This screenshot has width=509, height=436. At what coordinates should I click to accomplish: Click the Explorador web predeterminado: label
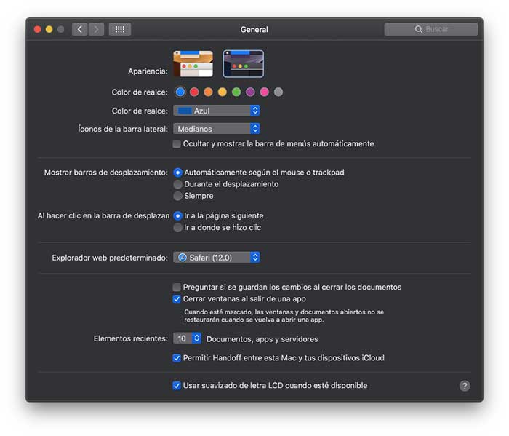(110, 258)
